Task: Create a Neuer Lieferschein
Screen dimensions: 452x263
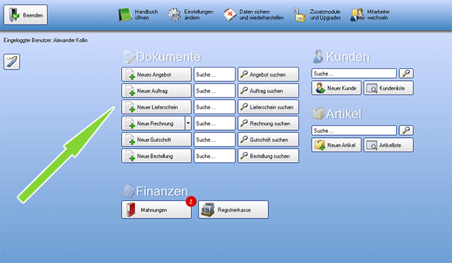Action: [156, 107]
